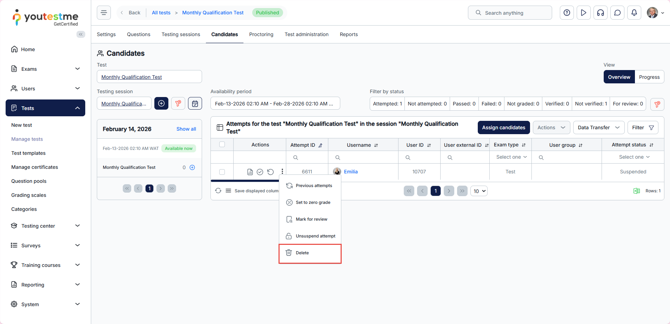Open the three-dot menu for attempt 6611
This screenshot has width=670, height=324.
(x=282, y=172)
